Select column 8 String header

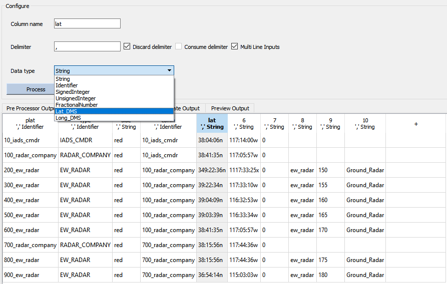(x=302, y=123)
